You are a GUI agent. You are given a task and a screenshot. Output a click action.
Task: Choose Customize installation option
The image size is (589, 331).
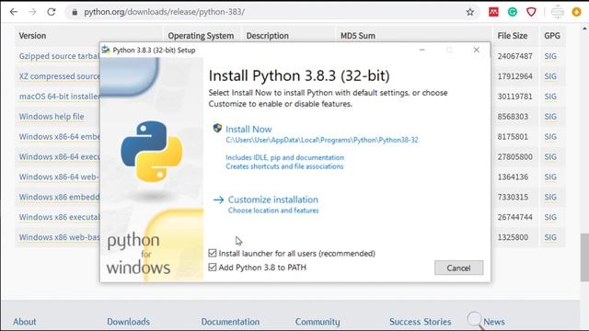tap(272, 200)
